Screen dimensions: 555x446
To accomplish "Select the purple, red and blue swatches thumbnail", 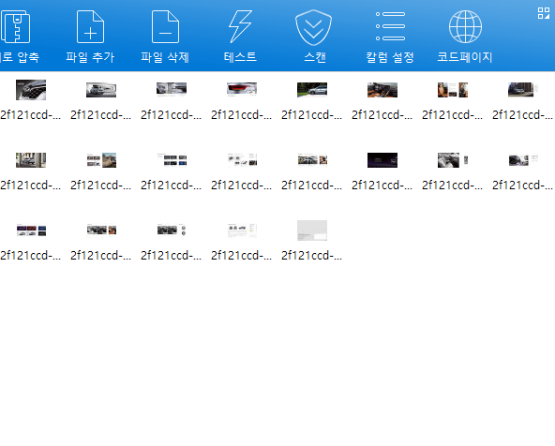I will [31, 230].
